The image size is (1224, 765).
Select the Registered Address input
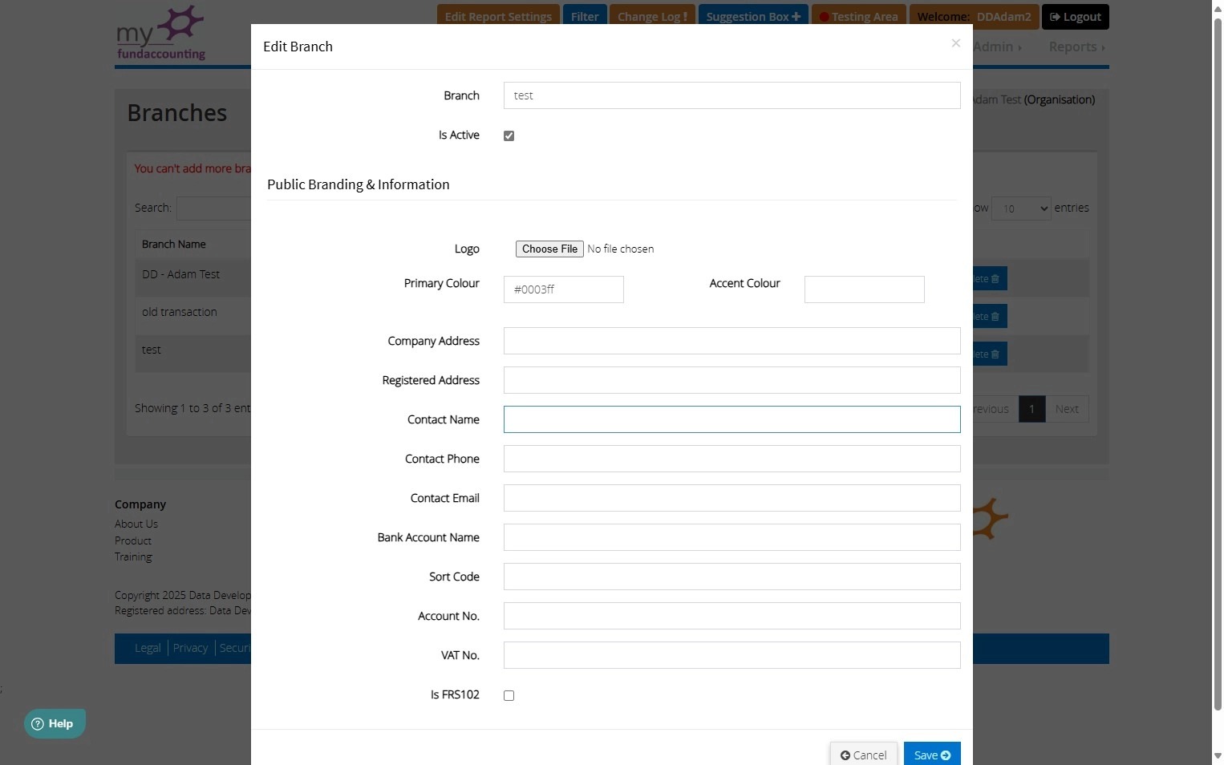732,380
